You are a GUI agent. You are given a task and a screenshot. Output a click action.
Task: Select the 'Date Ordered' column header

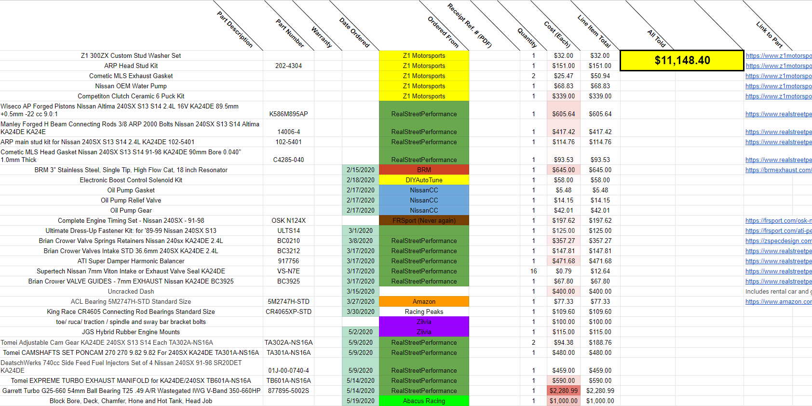(354, 33)
